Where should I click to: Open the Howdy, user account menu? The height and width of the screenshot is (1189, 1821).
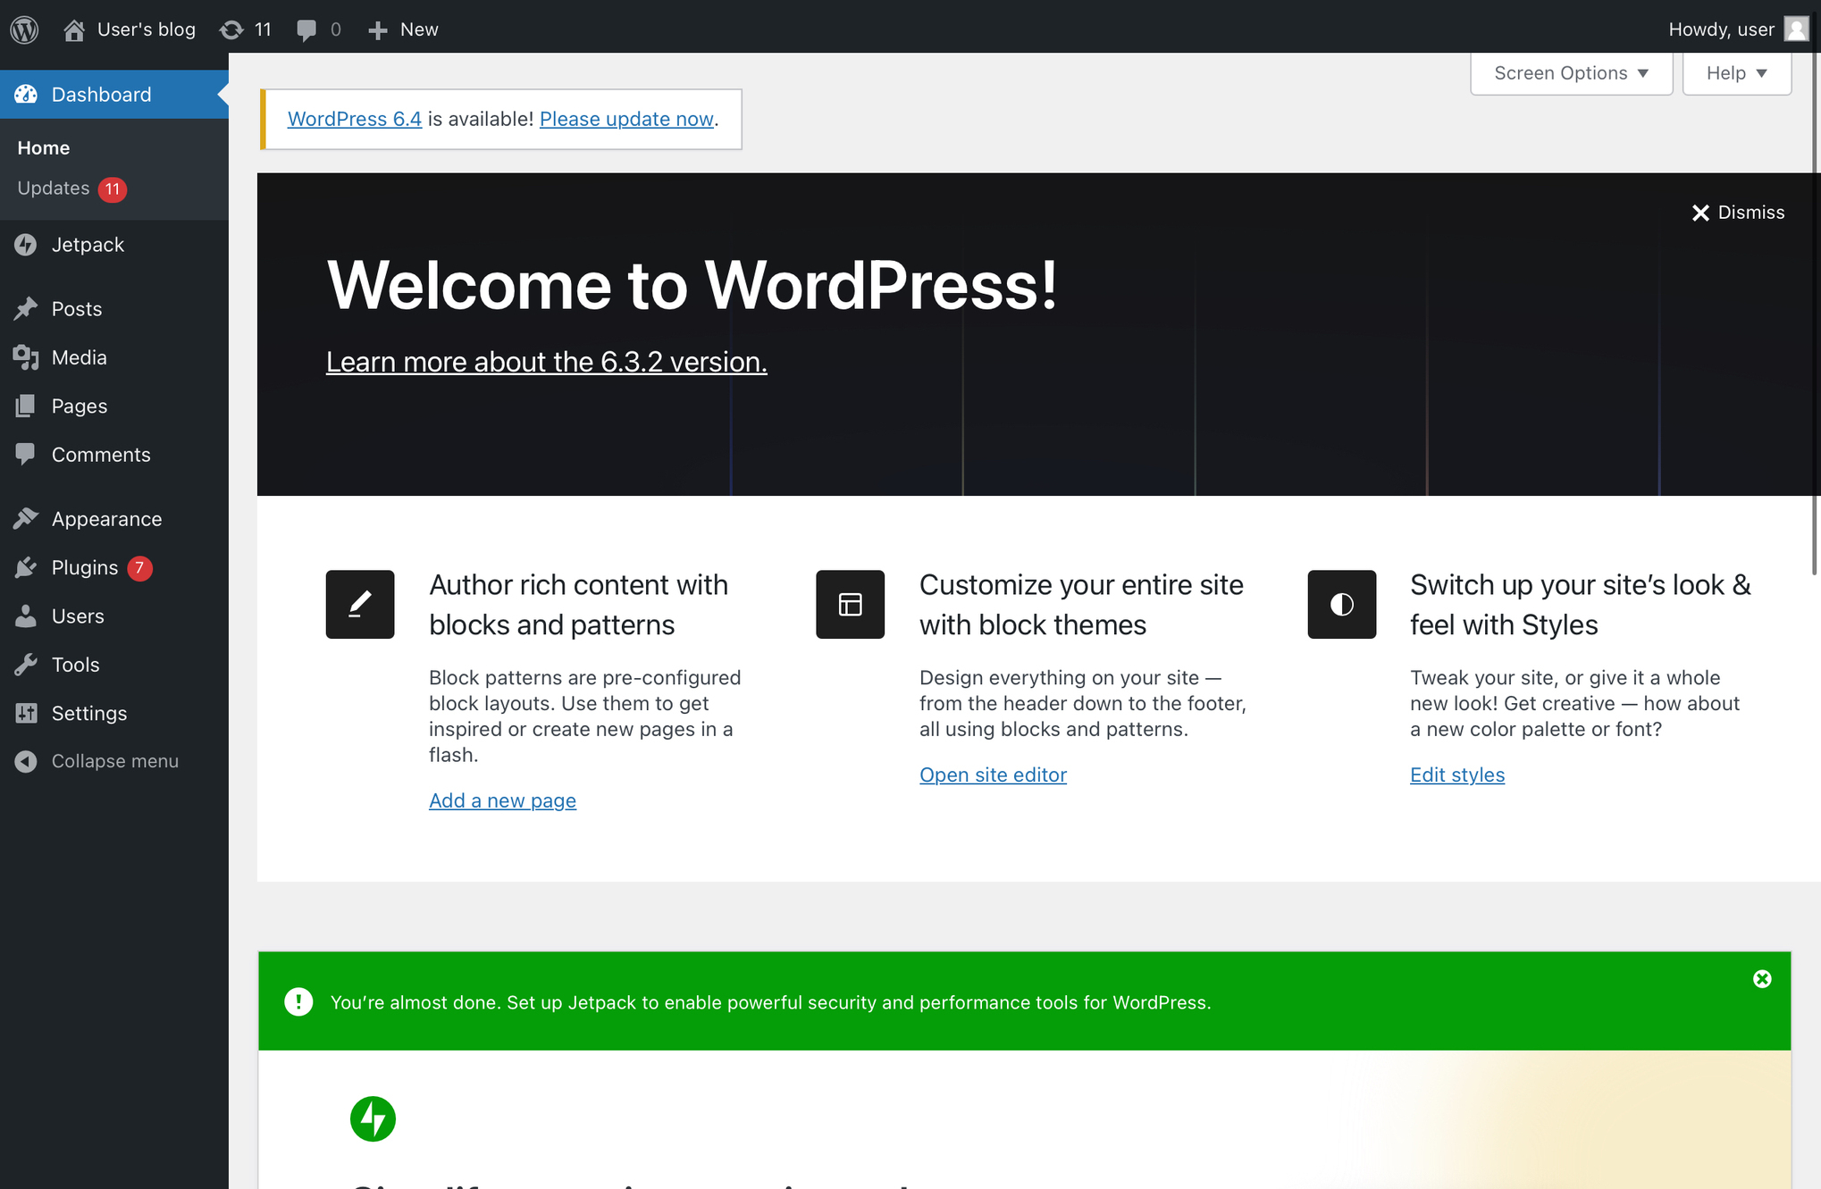[x=1738, y=29]
